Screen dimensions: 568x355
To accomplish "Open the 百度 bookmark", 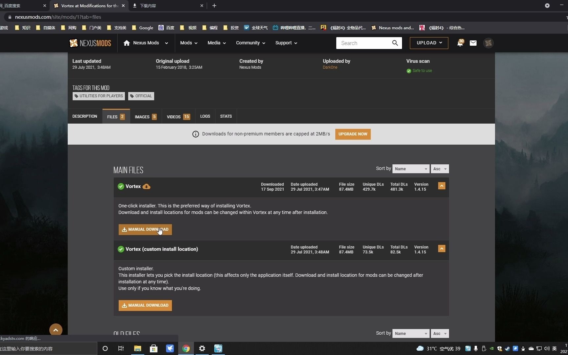I will (166, 28).
